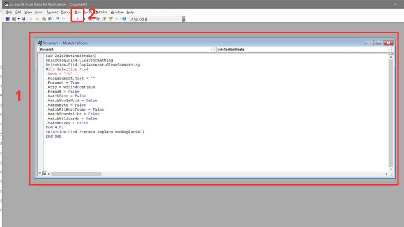Click the Copy toolbar icon

[x=38, y=19]
